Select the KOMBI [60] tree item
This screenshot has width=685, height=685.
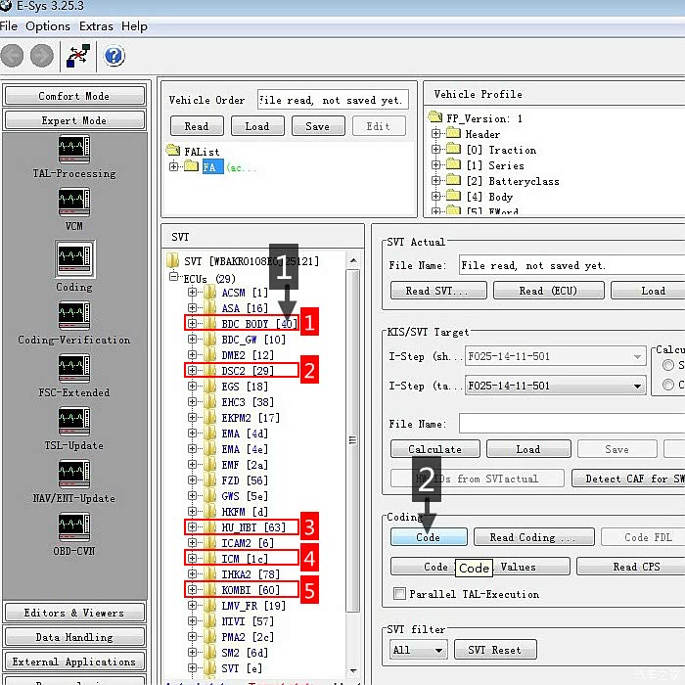point(250,590)
